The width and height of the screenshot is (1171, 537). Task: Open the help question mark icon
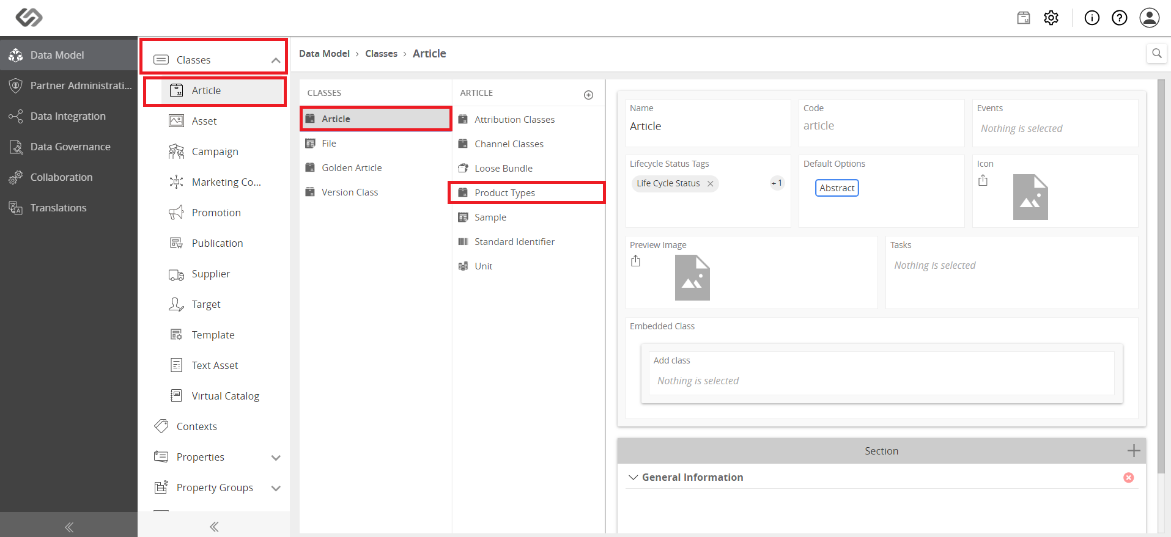pos(1120,18)
